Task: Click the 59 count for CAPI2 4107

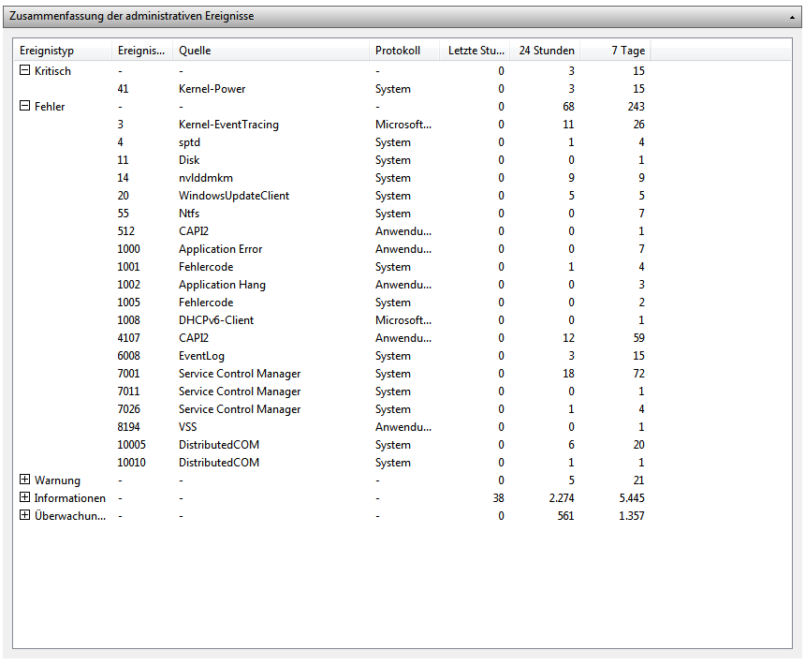Action: click(x=638, y=338)
